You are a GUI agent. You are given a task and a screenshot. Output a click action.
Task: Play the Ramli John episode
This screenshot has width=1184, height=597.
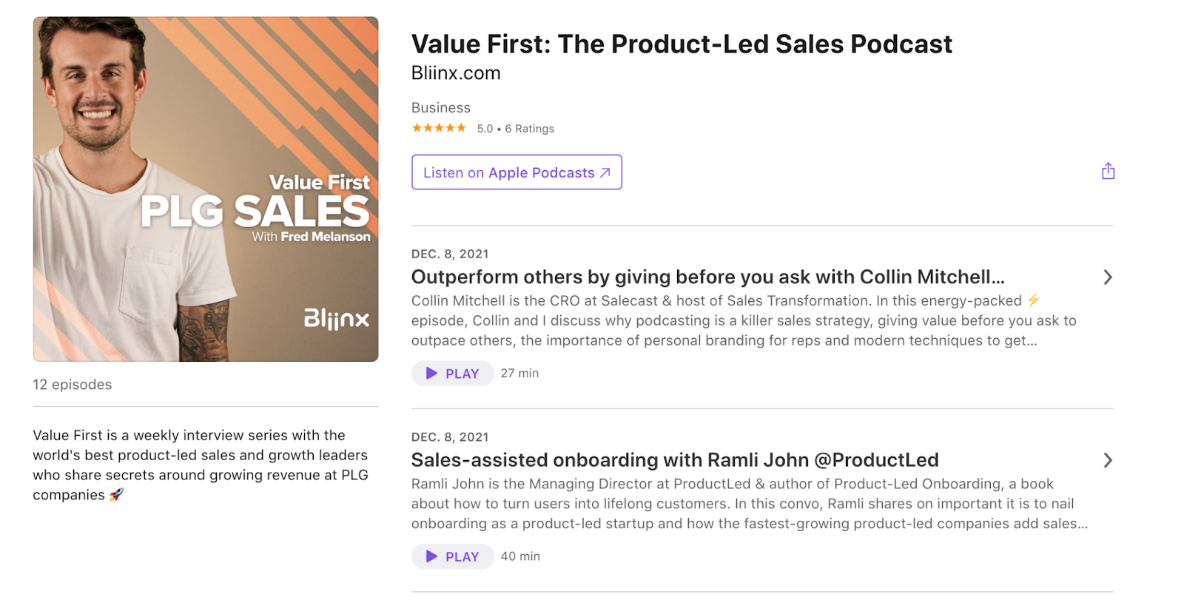(452, 556)
